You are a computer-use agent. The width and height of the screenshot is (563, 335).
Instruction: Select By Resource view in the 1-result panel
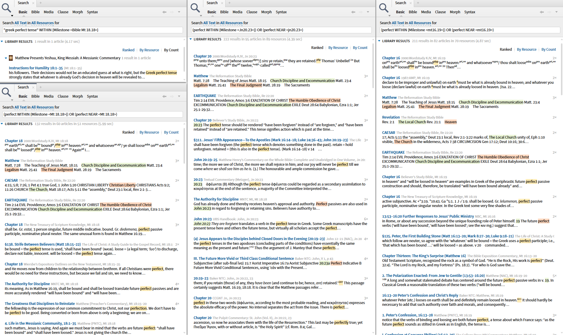click(149, 50)
